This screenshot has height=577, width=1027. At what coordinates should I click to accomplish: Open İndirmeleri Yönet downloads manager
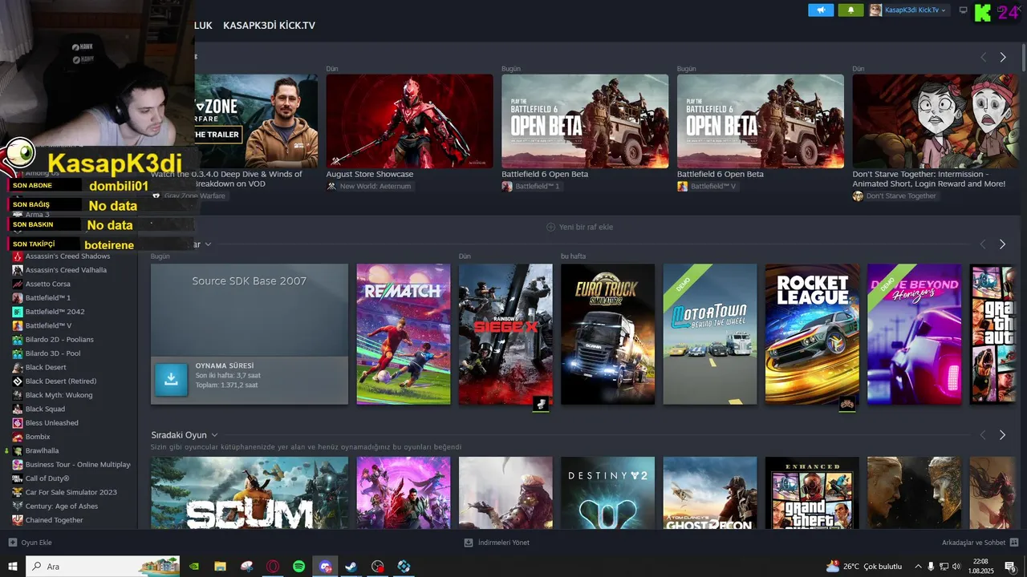click(497, 543)
